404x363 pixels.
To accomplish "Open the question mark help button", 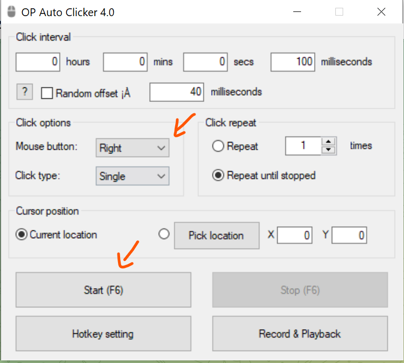I will (x=24, y=92).
